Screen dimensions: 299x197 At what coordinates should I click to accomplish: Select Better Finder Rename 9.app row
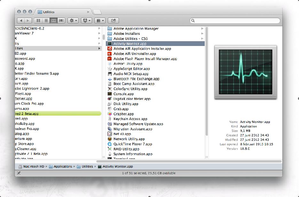tap(58, 73)
